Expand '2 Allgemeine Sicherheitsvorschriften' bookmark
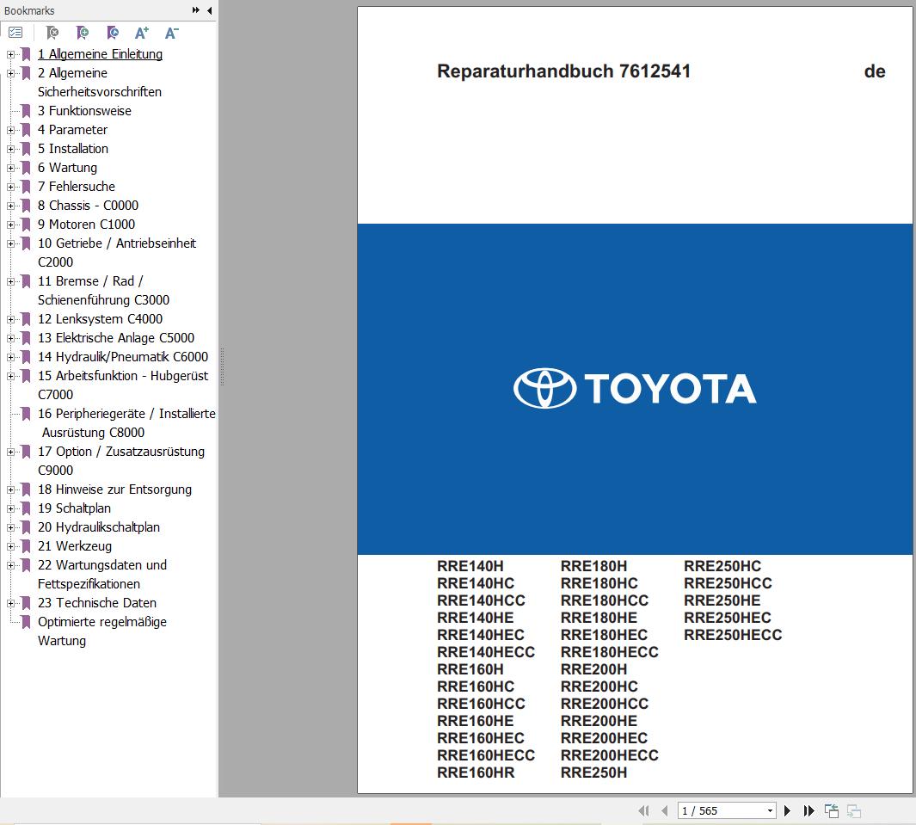 pos(10,73)
